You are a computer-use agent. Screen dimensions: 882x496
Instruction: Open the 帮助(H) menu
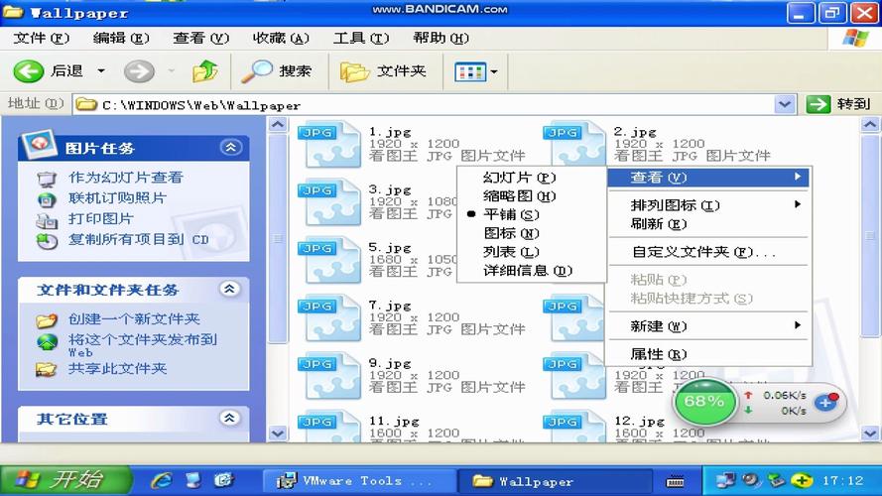[x=441, y=39]
